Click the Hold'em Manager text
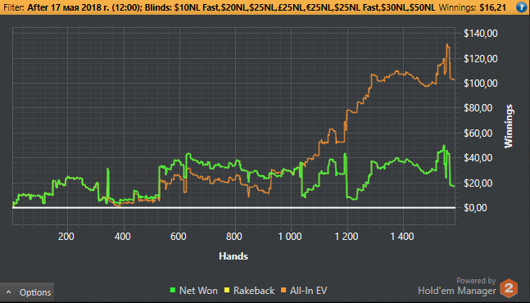Viewport: 530px width, 303px height. pos(456,291)
